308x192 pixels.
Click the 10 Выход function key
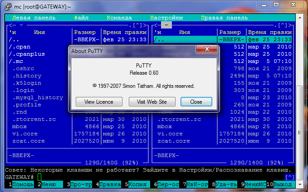(x=281, y=184)
